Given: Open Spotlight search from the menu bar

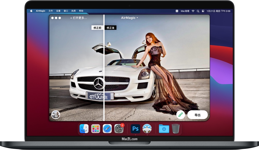Looking at the screenshot, I should (x=198, y=11).
